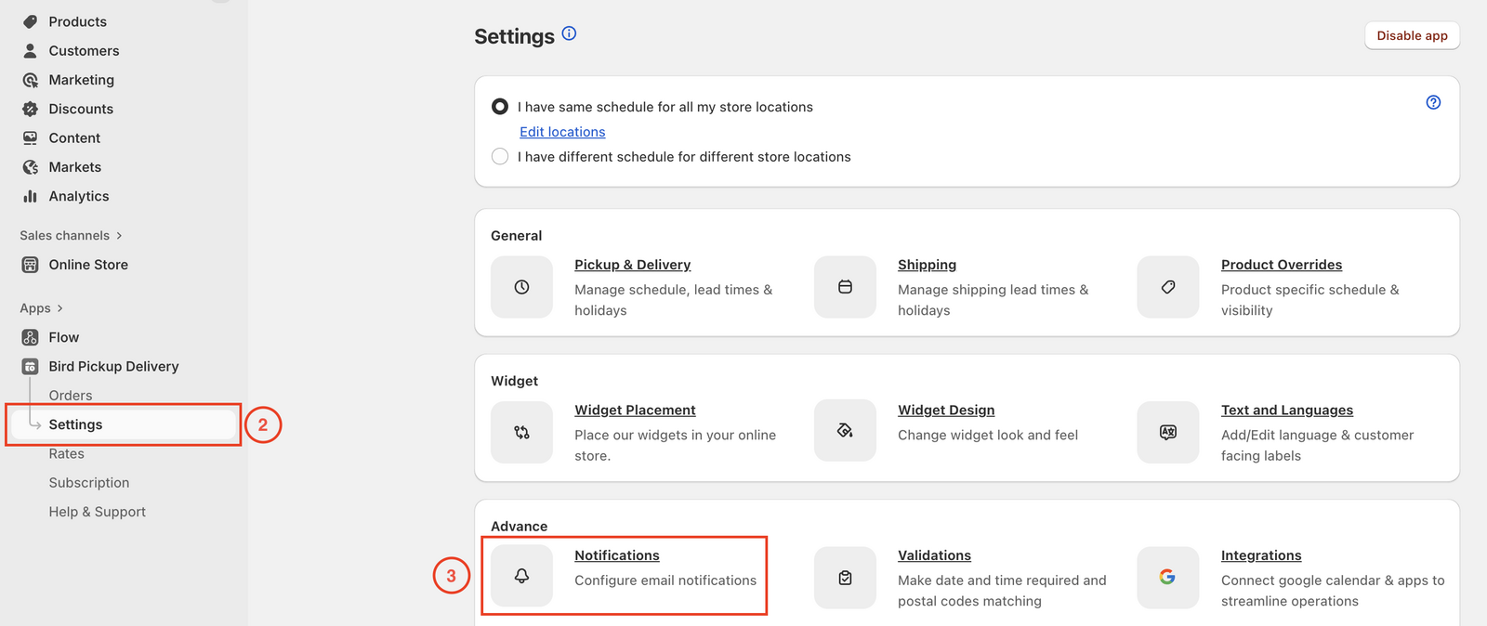Open the Integrations link

click(x=1261, y=555)
